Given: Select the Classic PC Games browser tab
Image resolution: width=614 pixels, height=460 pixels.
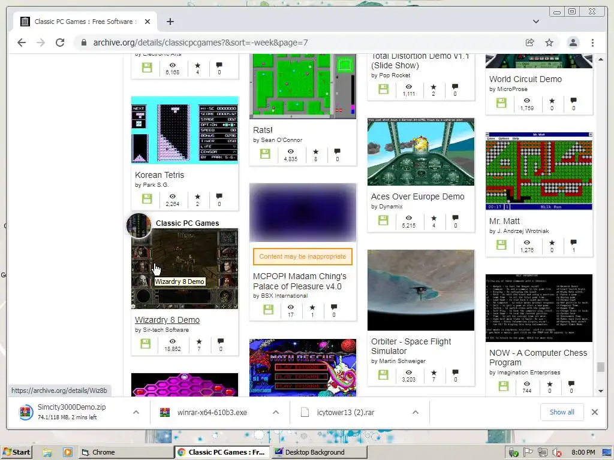Looking at the screenshot, I should [x=85, y=22].
